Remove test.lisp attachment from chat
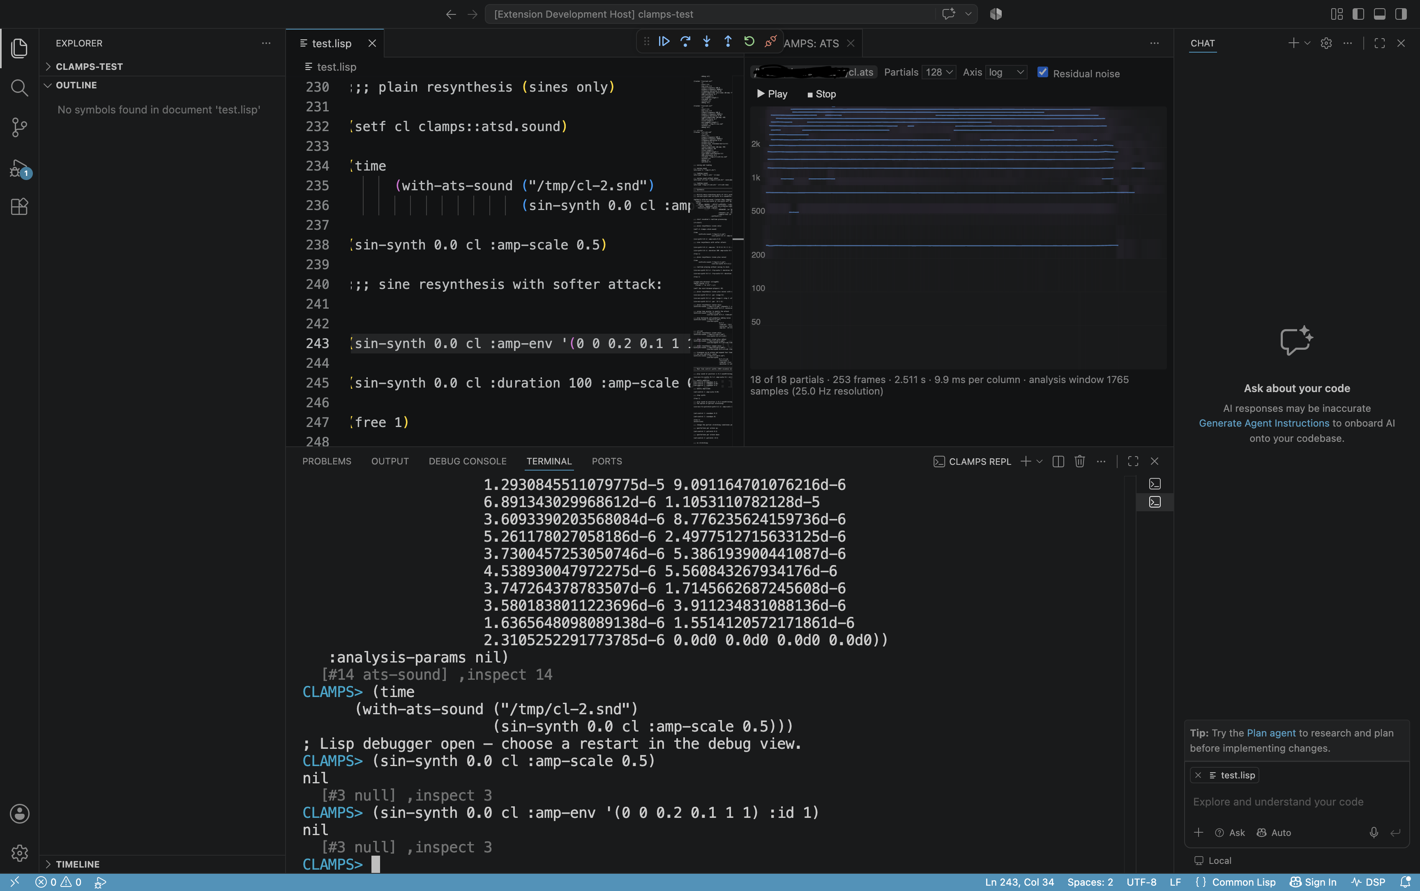 1198,776
